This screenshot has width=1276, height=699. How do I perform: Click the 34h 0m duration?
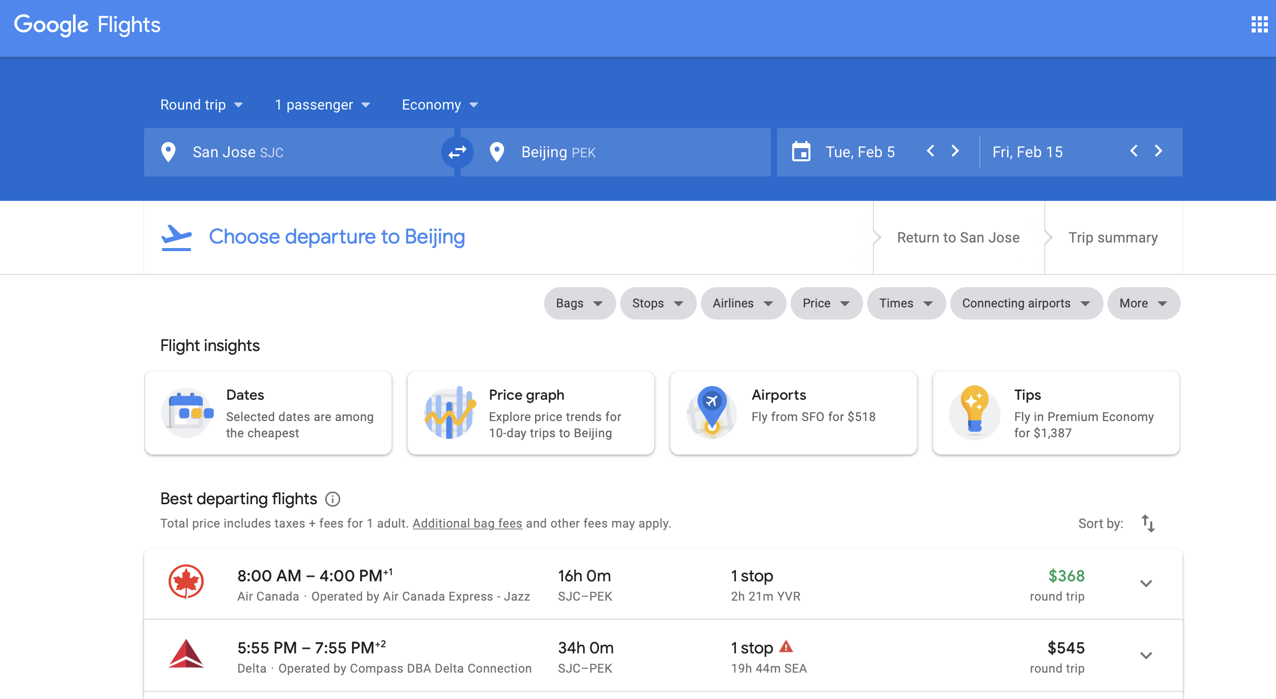586,648
